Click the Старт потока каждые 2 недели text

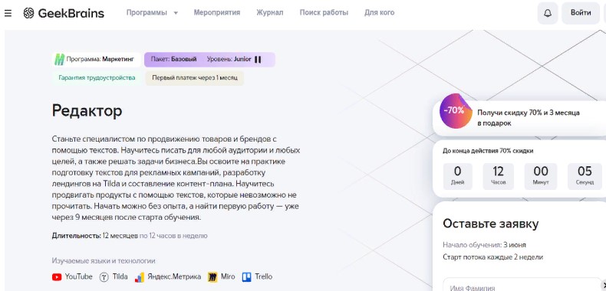coord(492,257)
